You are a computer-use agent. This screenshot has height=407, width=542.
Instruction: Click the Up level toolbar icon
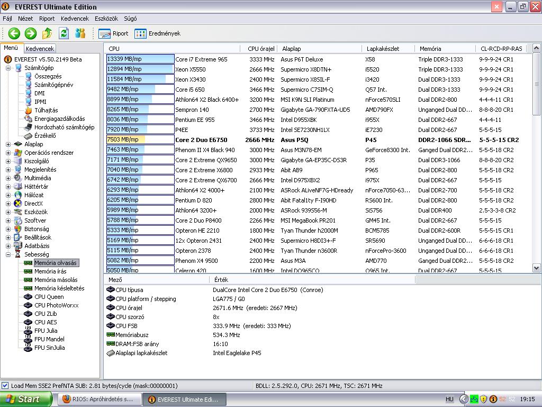tap(47, 33)
